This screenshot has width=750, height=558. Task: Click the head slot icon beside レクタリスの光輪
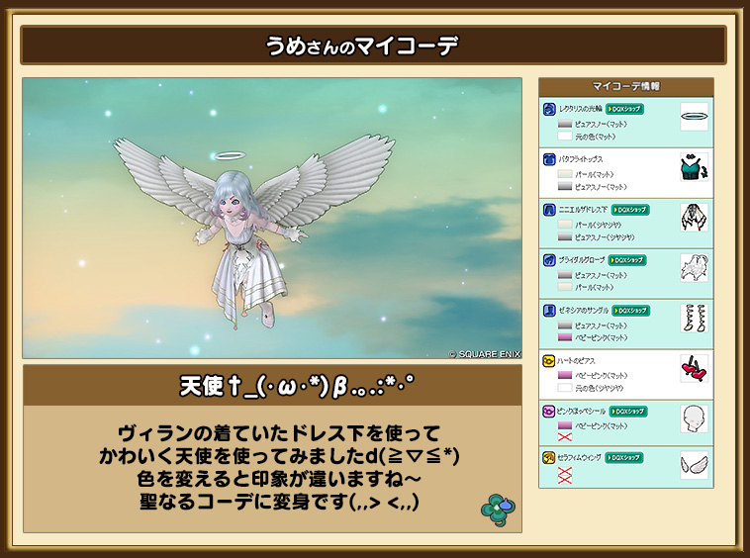pyautogui.click(x=549, y=109)
